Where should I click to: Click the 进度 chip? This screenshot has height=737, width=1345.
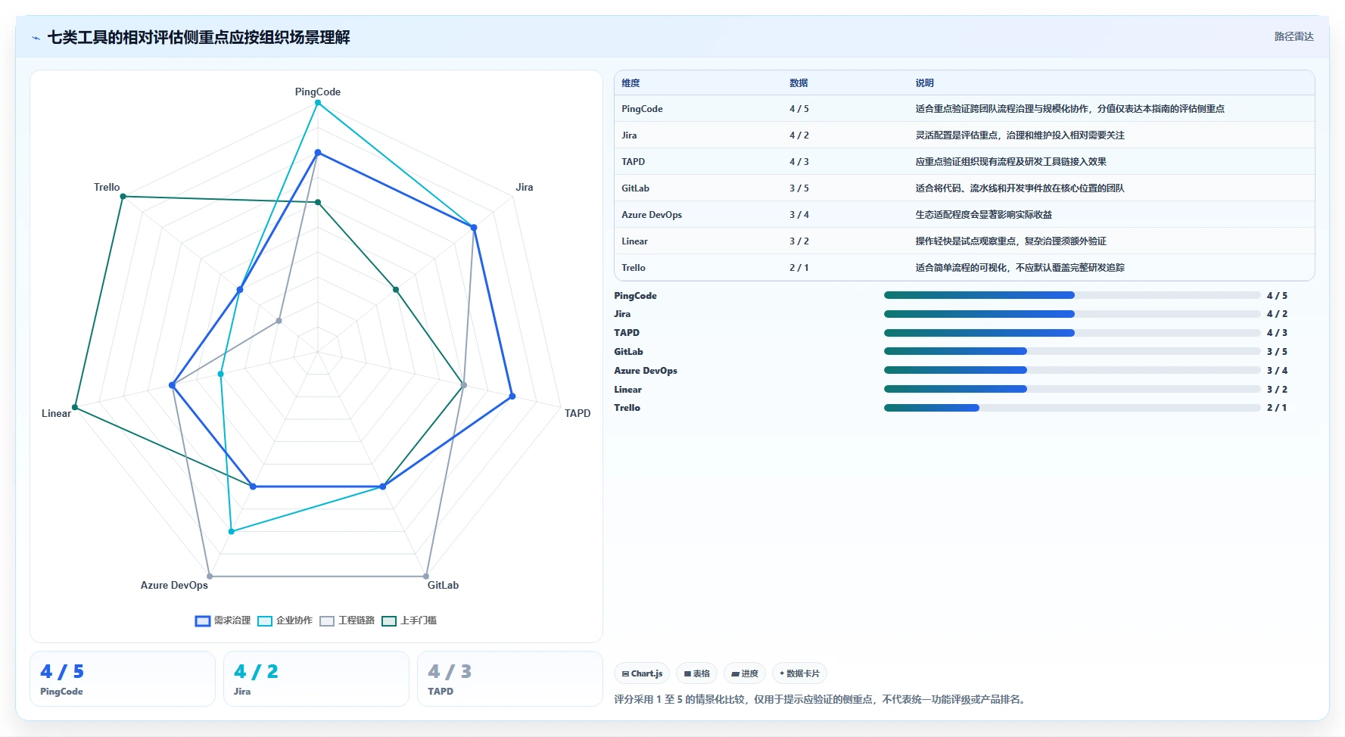(x=745, y=673)
